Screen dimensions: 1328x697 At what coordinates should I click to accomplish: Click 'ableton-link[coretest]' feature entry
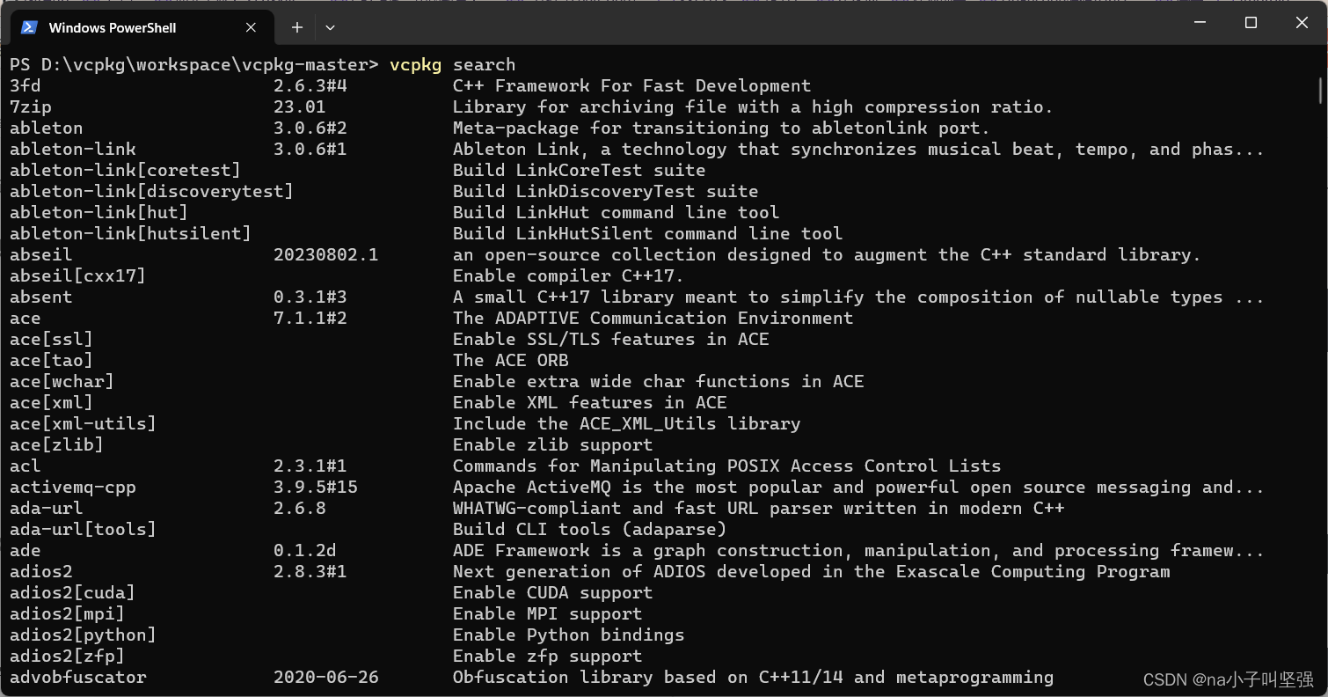[125, 170]
